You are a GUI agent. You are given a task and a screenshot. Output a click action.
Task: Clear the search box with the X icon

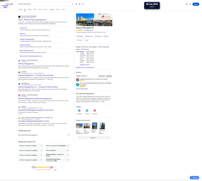pyautogui.click(x=72, y=4)
